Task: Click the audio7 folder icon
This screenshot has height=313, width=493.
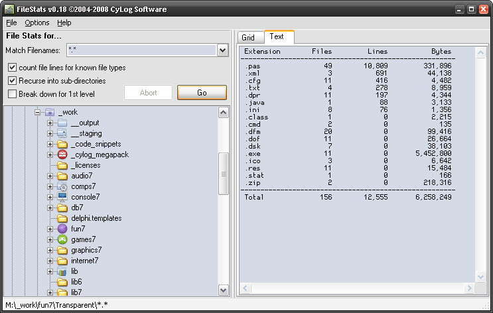Action: click(x=62, y=176)
